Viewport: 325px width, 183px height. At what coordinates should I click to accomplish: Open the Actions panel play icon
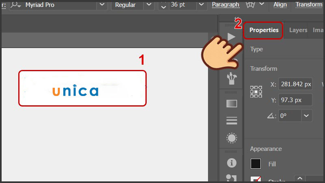click(x=231, y=37)
